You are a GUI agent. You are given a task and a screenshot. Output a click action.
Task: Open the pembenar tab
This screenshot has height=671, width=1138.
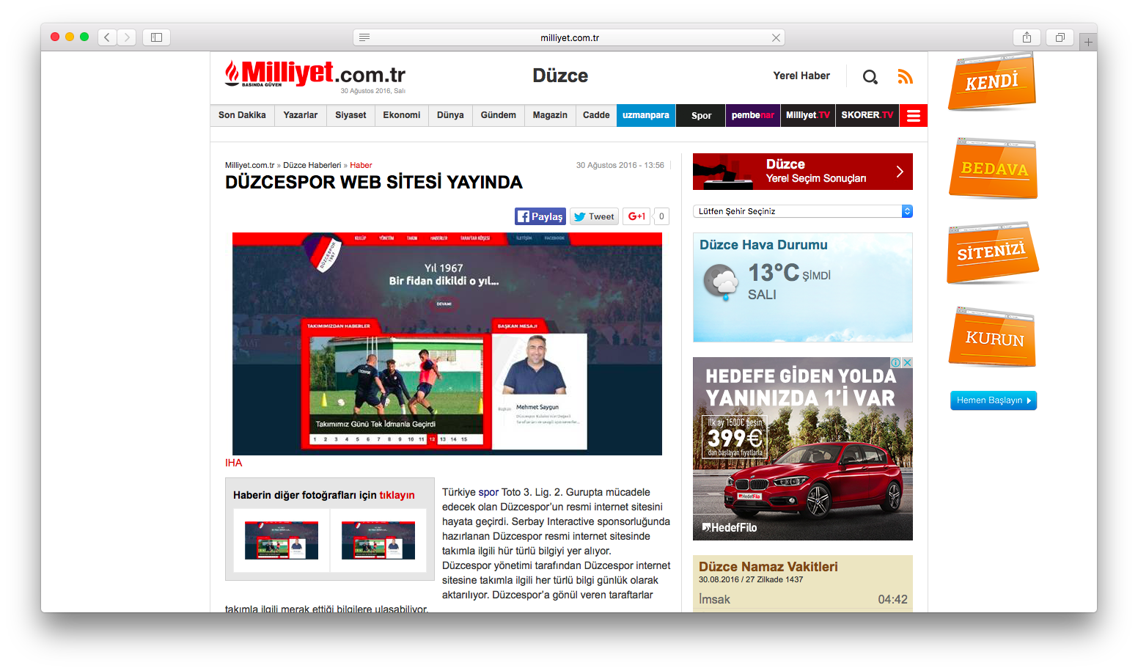click(753, 115)
